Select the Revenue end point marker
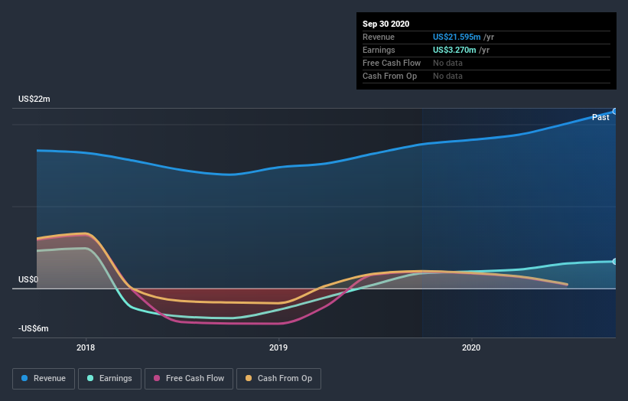The height and width of the screenshot is (401, 628). coord(615,112)
